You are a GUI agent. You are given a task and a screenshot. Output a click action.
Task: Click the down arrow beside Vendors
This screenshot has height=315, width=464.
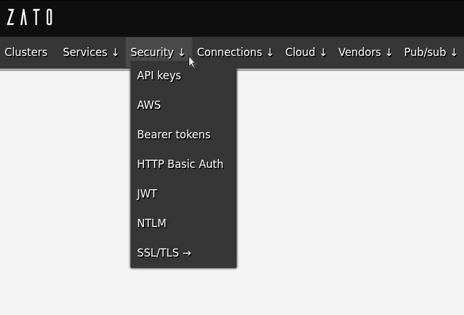click(x=389, y=53)
